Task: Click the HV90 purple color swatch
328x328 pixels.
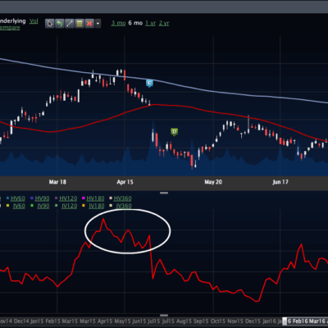Action: click(x=32, y=198)
